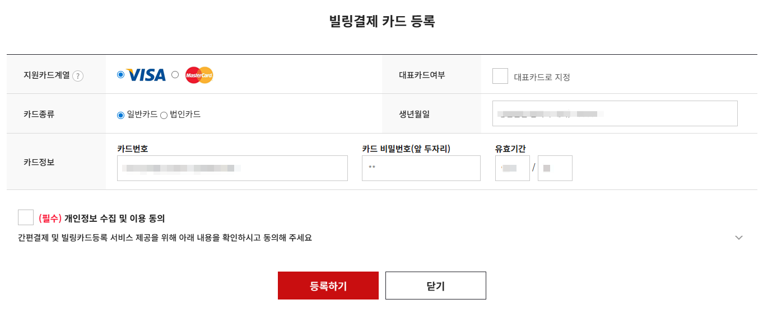Click the 카드 비밀번호 input field

click(421, 168)
